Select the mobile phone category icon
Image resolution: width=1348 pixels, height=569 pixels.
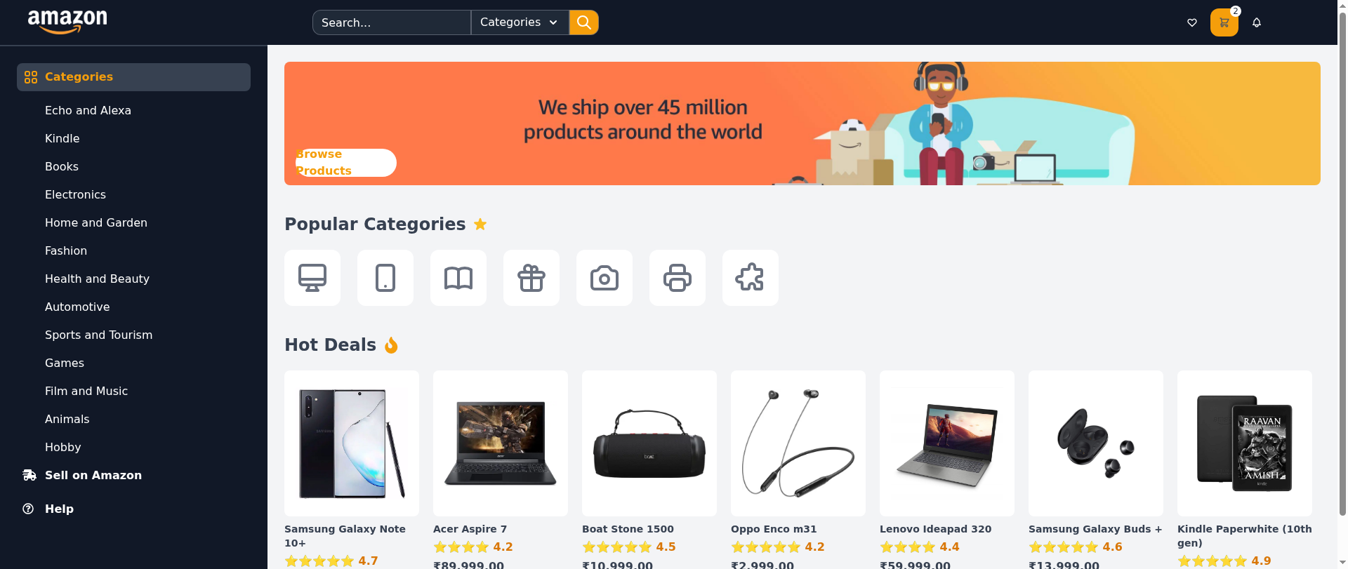385,278
